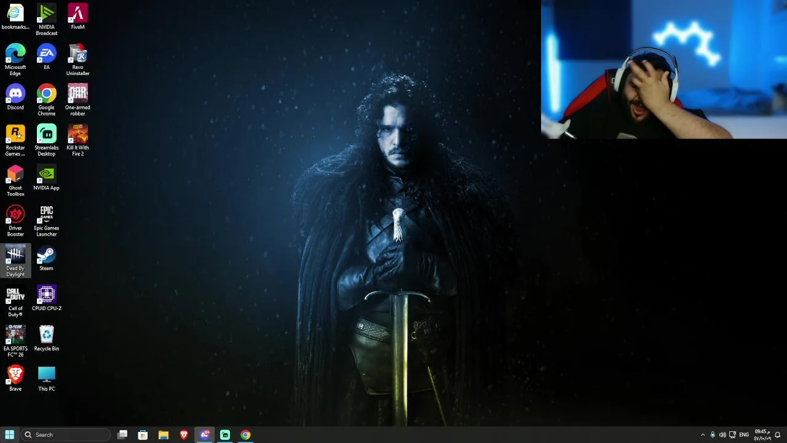Image resolution: width=787 pixels, height=443 pixels.
Task: Open Microsoft Edge desktop shortcut
Action: click(x=15, y=60)
